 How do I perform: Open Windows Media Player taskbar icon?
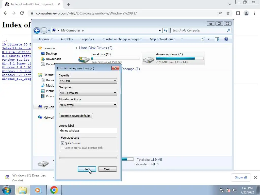coord(38,190)
